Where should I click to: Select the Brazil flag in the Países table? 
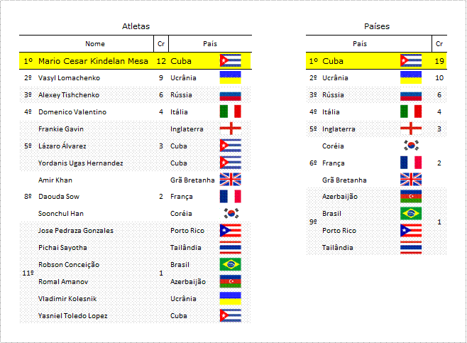(411, 213)
